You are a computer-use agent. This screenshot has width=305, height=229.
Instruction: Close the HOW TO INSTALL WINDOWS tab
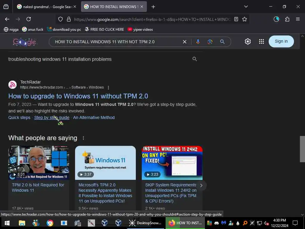142,7
